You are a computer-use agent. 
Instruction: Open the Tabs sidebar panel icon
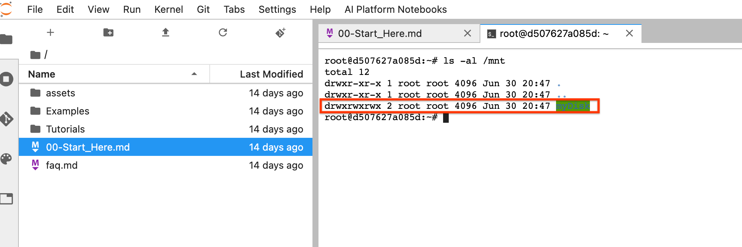pyautogui.click(x=6, y=199)
